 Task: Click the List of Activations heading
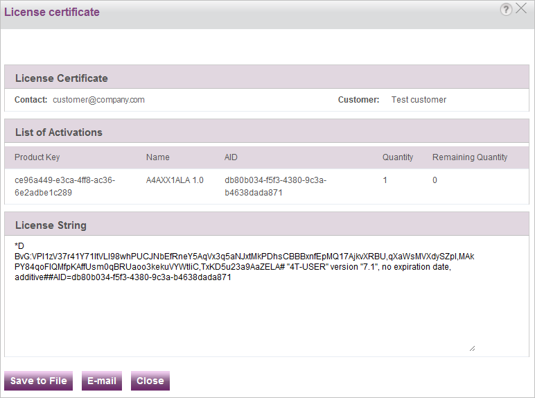point(59,132)
